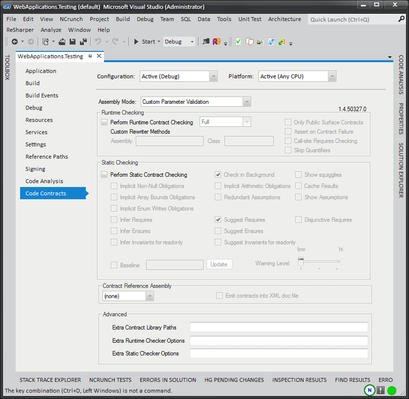Click the Quick Launch search box

[352, 19]
